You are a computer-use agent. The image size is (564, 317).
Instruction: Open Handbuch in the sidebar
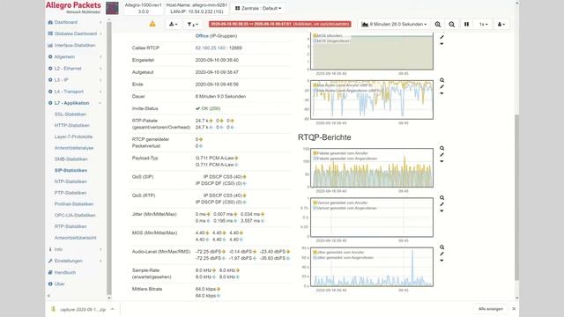point(64,272)
